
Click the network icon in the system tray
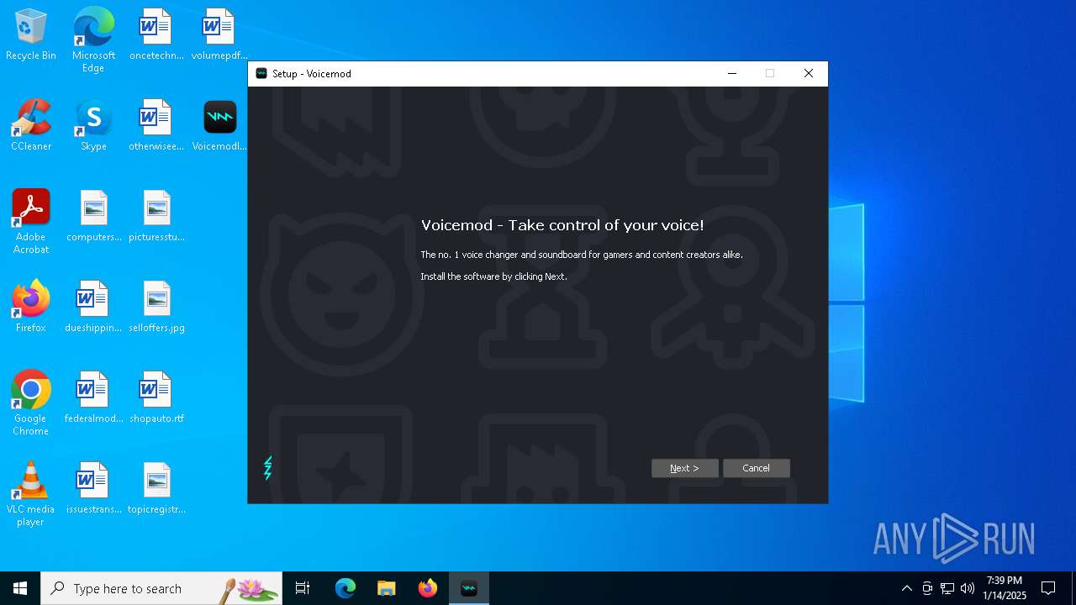coord(947,588)
